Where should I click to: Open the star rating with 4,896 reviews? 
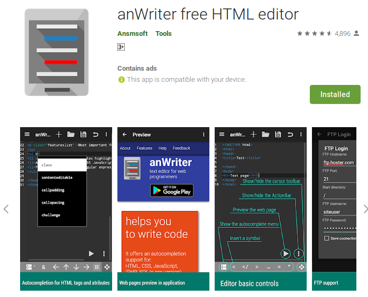pyautogui.click(x=324, y=33)
